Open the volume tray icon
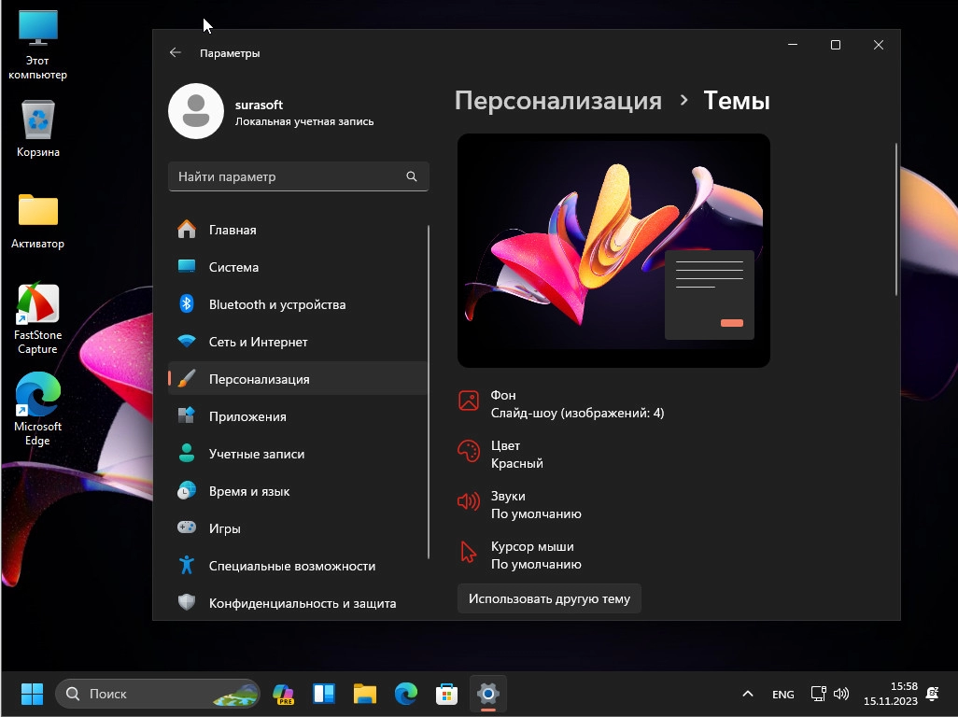 pyautogui.click(x=841, y=694)
